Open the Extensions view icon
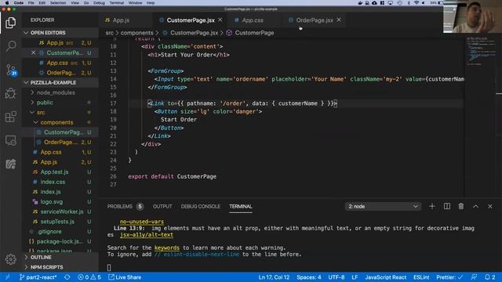 pos(10,117)
